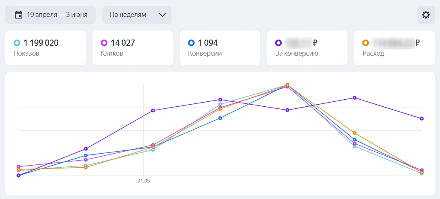Viewport: 440px width, 199px height.
Task: Click the 1 199 020 impressions value
Action: click(41, 43)
